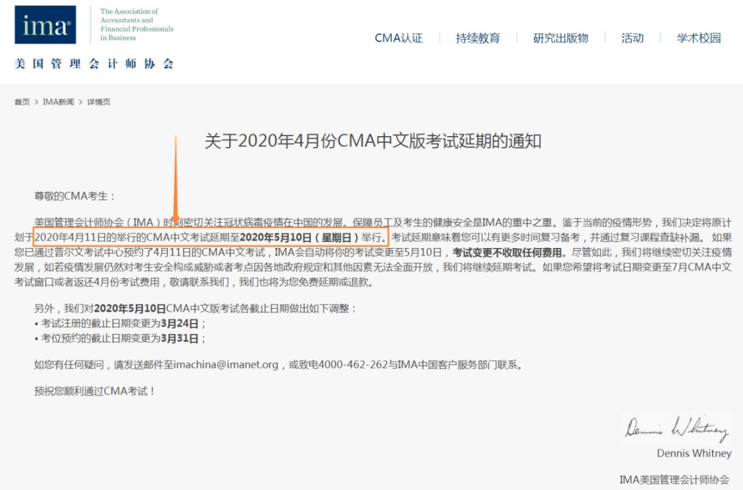Click the 美国管理会计师协会 name under the logo

point(94,64)
